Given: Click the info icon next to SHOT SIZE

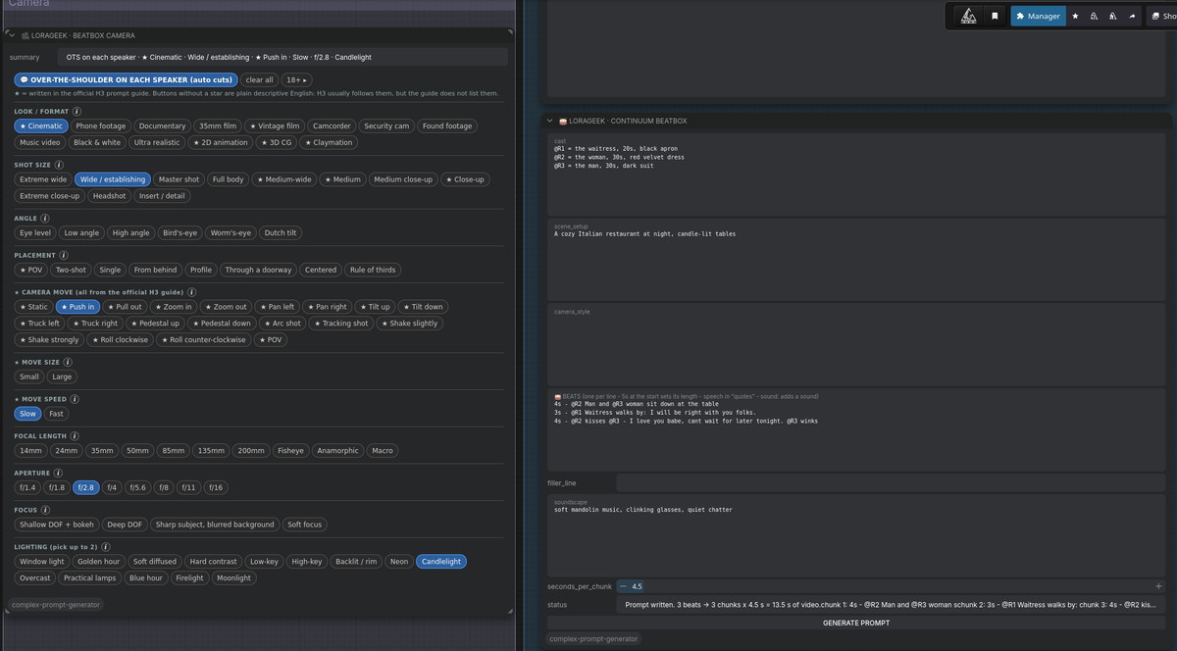Looking at the screenshot, I should pos(59,165).
